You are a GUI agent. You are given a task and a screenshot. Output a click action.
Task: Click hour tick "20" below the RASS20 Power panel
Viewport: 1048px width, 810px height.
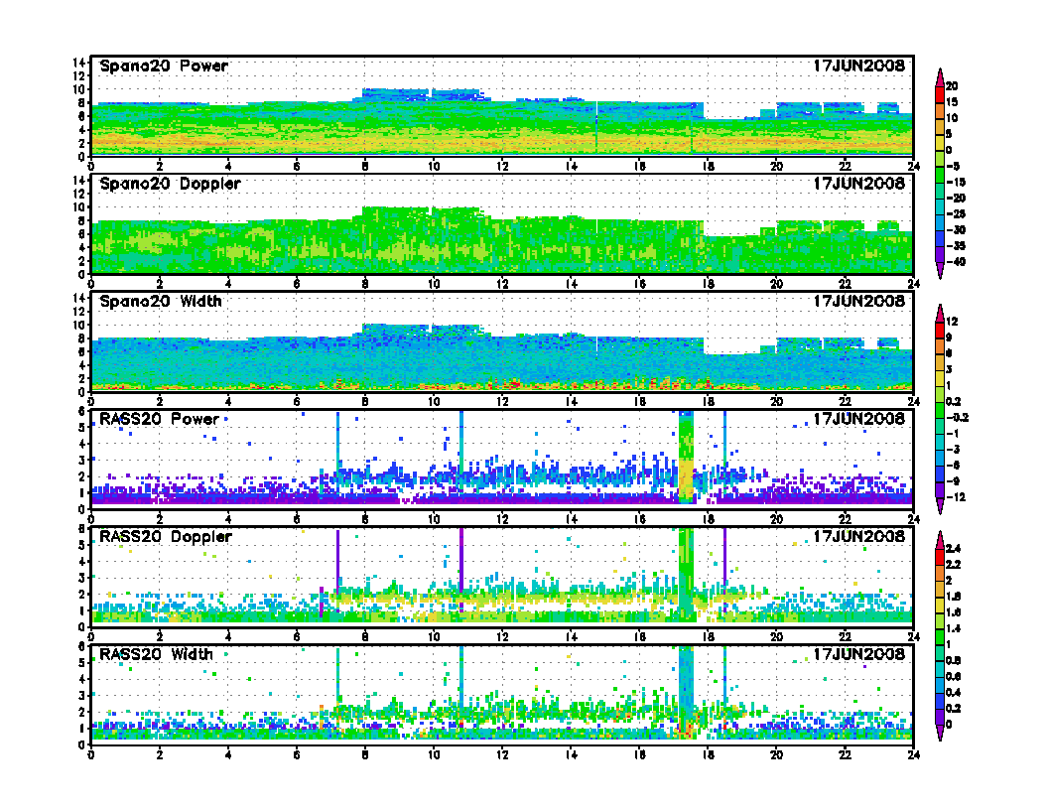tap(776, 519)
